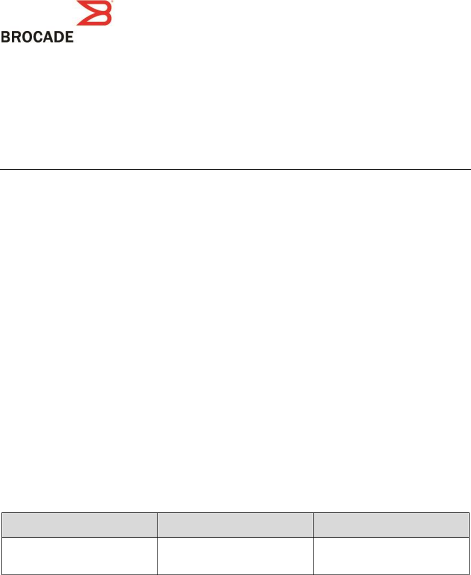471x575 pixels.
Task: Click the final E in BROCADE
Action: pos(69,37)
